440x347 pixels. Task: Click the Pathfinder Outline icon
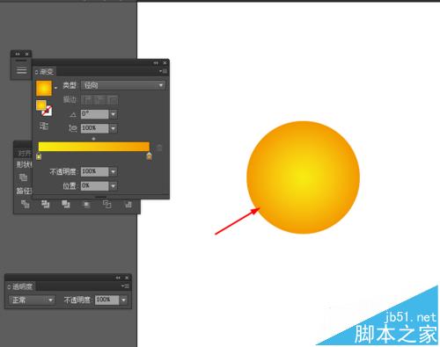(107, 204)
